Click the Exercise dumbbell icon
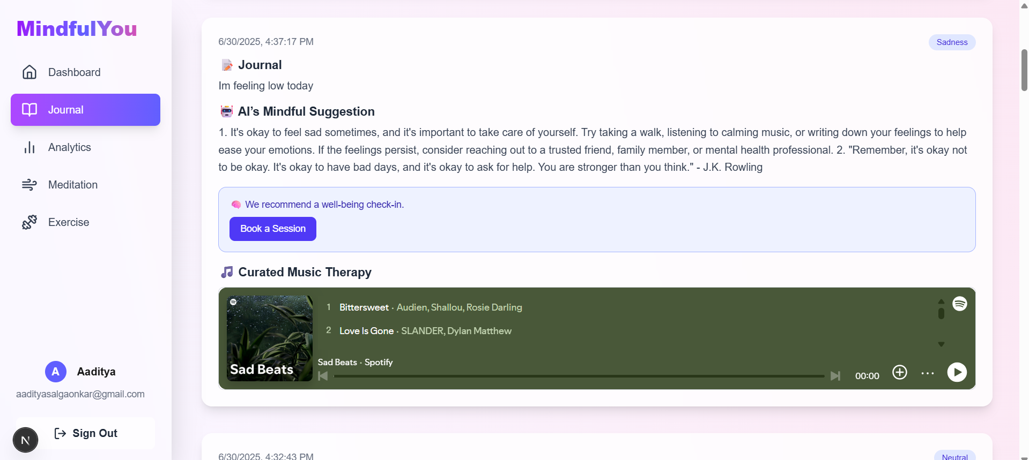This screenshot has width=1029, height=460. click(29, 222)
